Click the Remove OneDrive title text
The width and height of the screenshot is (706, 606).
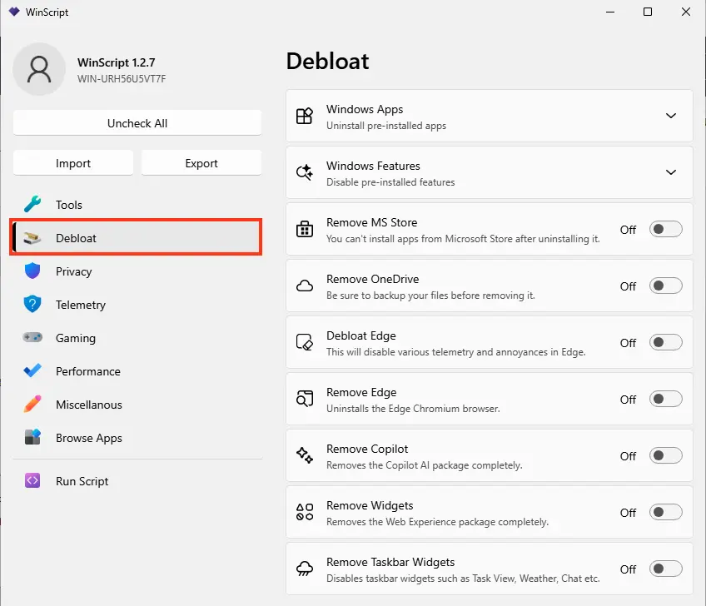pyautogui.click(x=373, y=279)
